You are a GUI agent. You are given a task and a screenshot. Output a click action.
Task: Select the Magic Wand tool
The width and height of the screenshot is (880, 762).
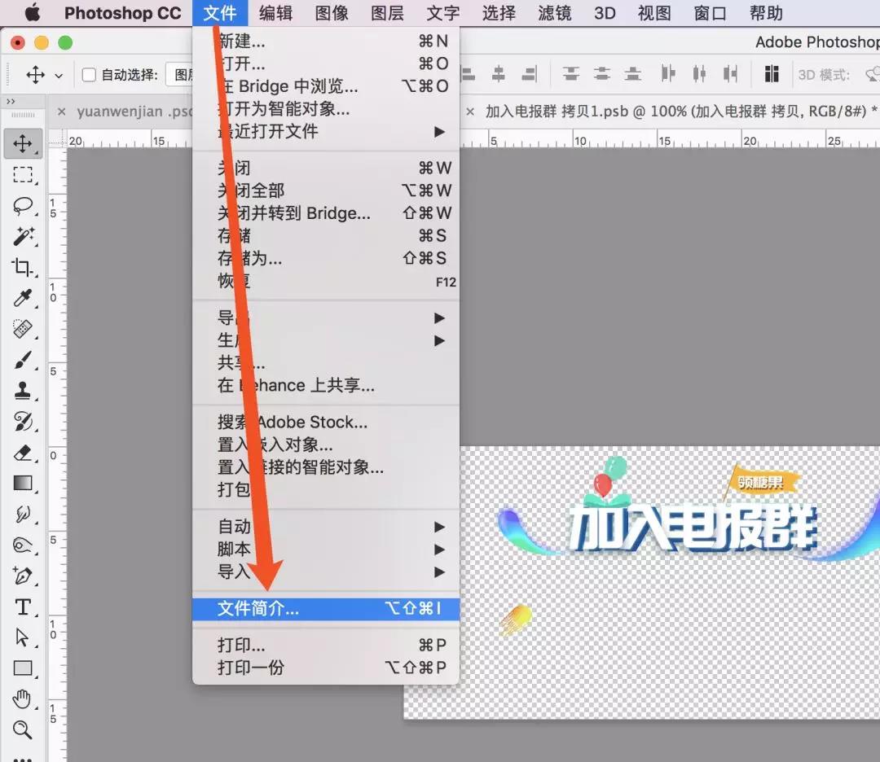(23, 237)
